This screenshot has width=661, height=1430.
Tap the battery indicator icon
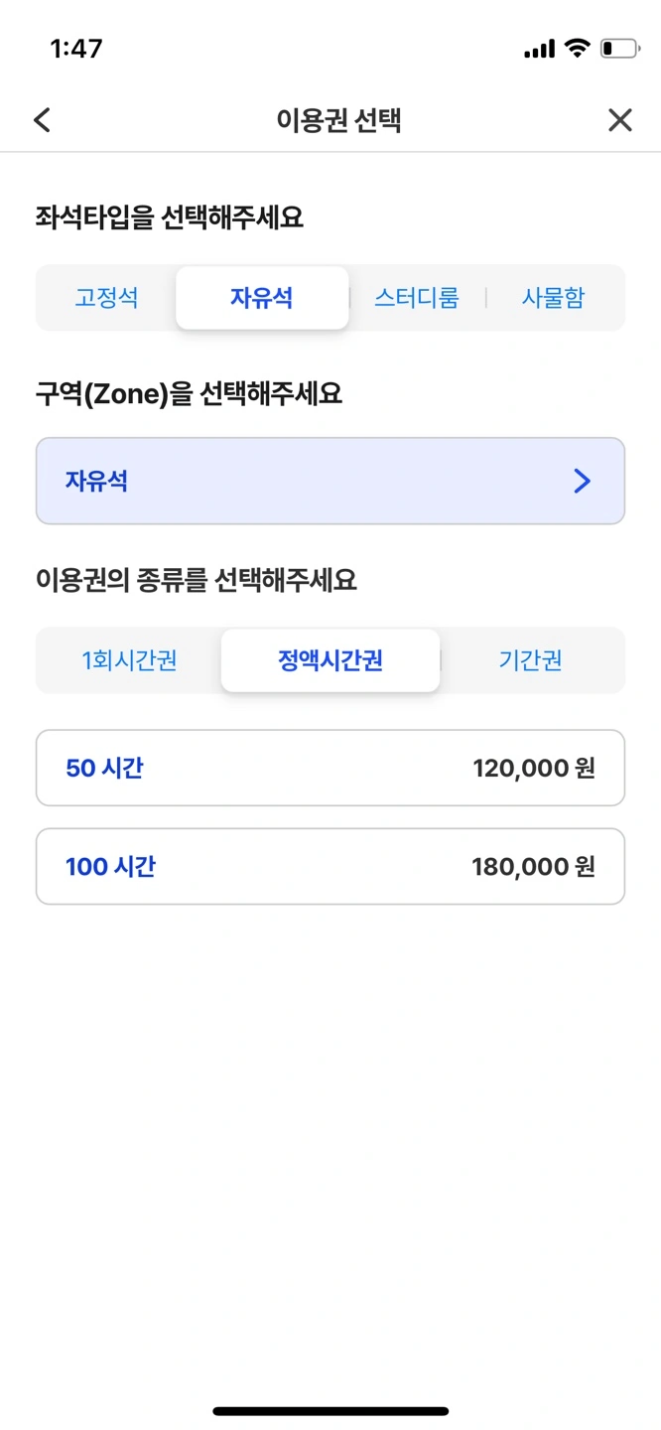point(619,48)
